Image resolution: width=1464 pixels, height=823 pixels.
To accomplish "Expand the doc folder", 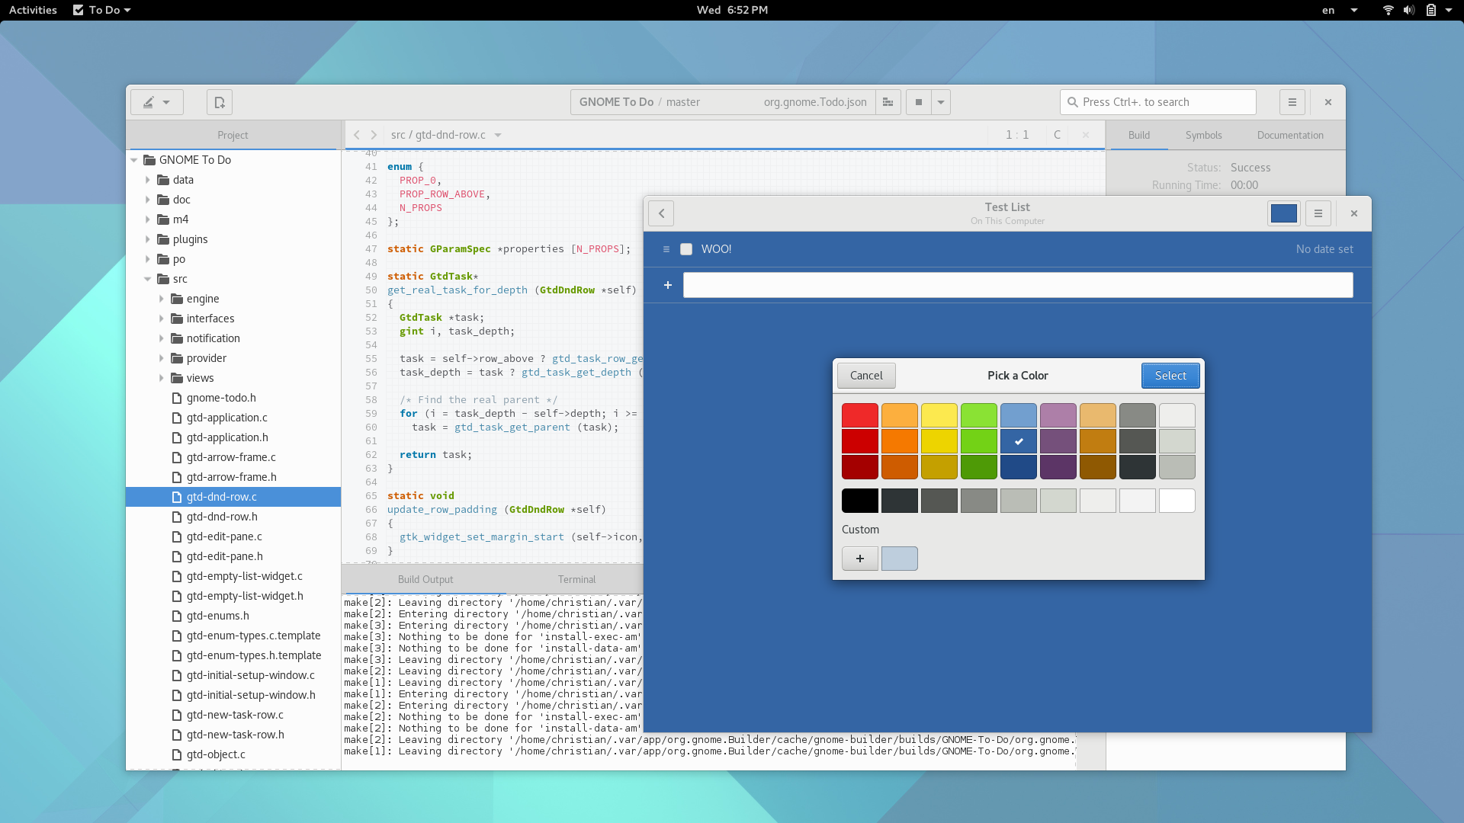I will click(148, 200).
